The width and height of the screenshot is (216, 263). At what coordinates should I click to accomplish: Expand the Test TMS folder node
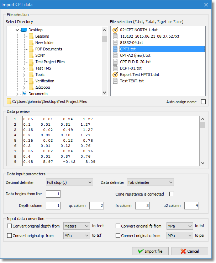24,68
